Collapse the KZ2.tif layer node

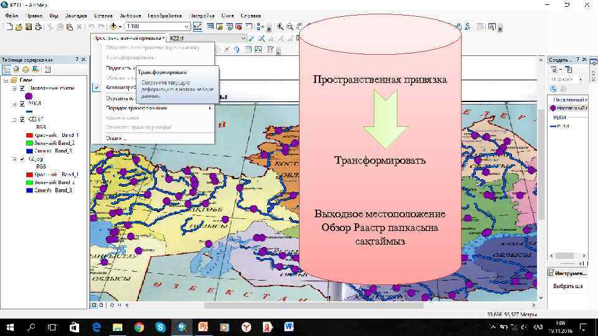pos(14,119)
